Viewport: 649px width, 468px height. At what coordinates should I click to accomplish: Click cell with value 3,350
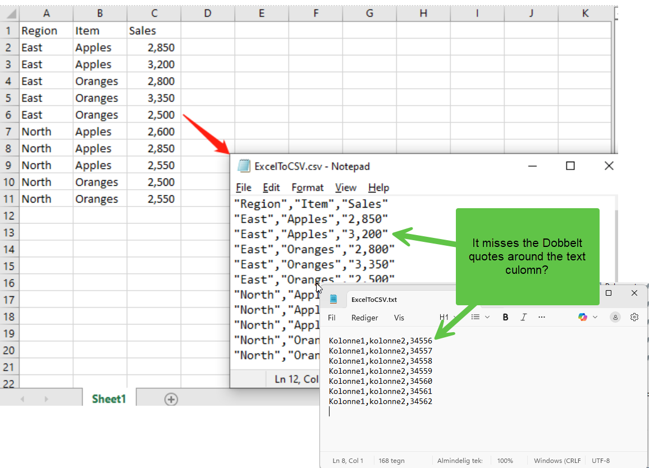click(x=154, y=98)
